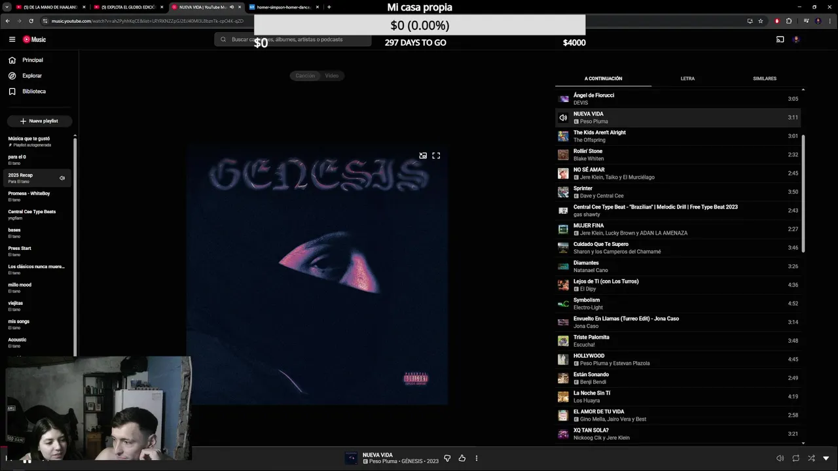
Task: Like the song NUEVA VIDA
Action: tap(462, 459)
